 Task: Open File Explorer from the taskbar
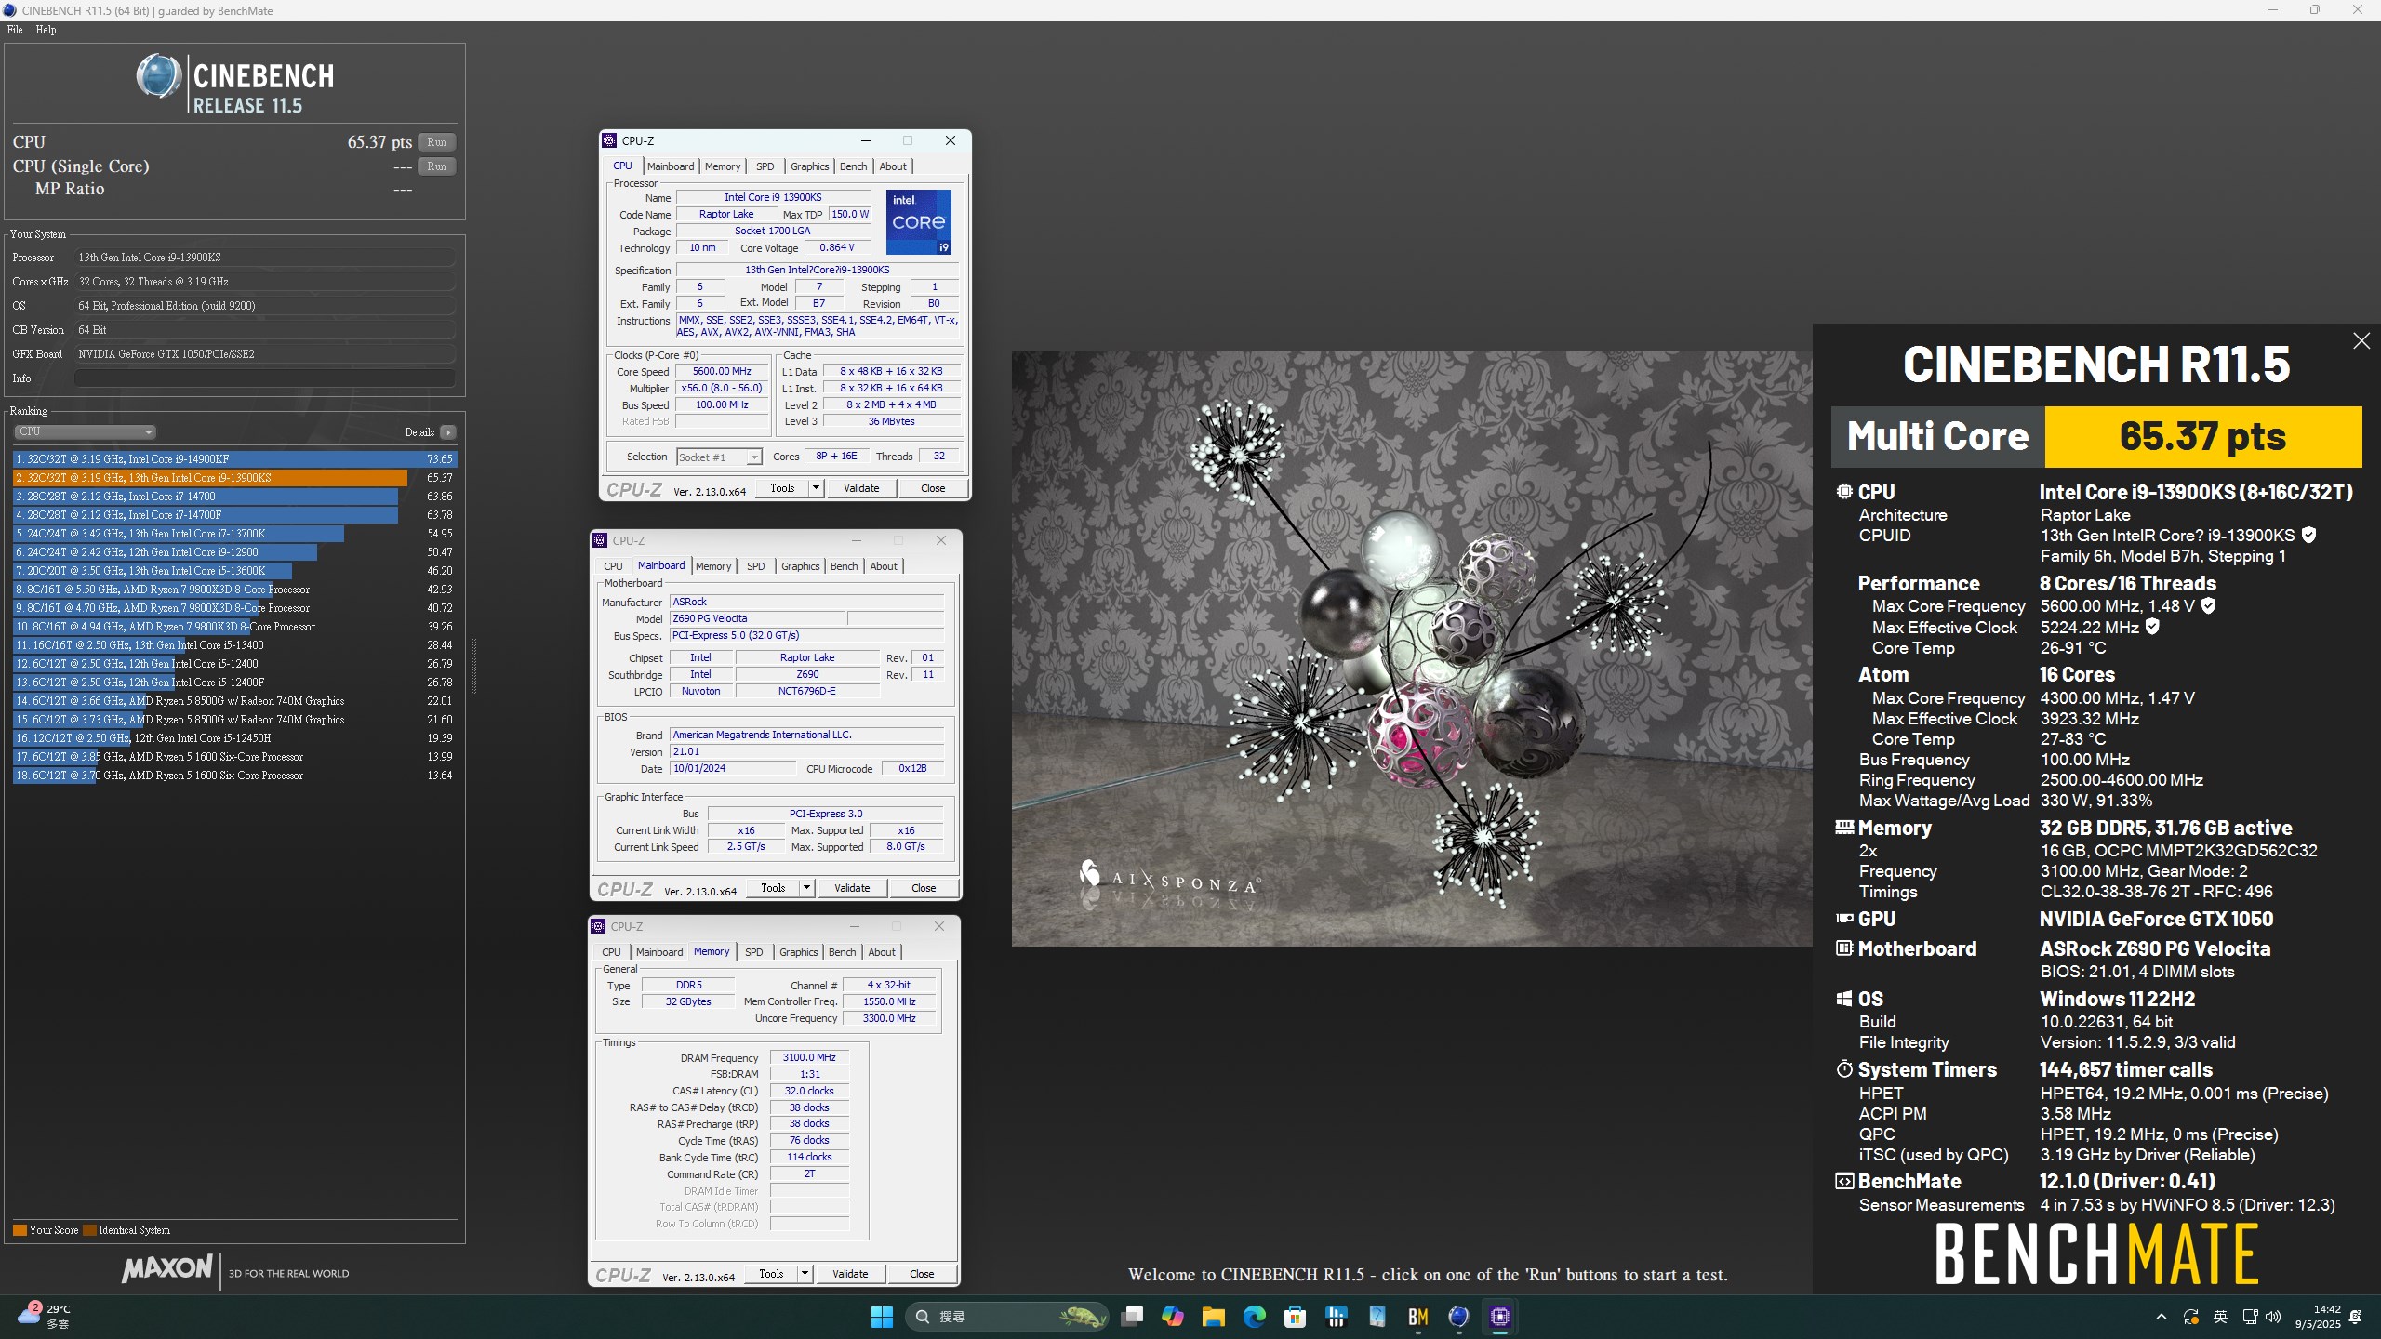click(1214, 1317)
